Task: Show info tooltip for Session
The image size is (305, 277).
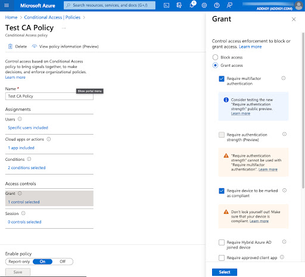Action: click(23, 213)
